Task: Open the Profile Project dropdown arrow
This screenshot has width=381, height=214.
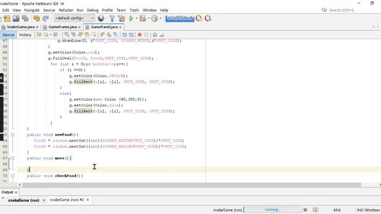Action: tap(161, 18)
